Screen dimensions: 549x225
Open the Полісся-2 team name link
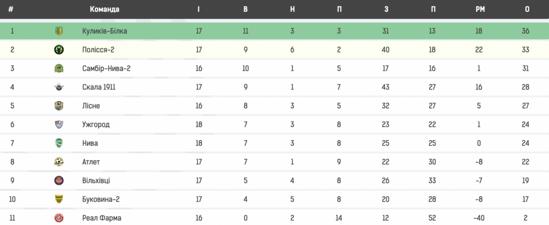(99, 50)
